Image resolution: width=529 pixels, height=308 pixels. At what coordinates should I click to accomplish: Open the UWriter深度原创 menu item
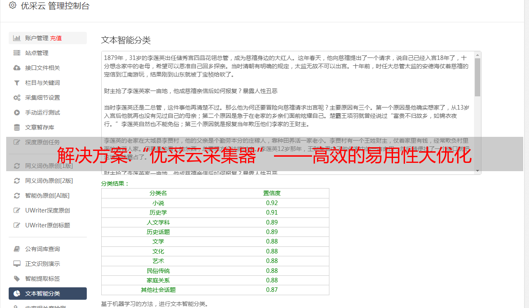point(48,210)
